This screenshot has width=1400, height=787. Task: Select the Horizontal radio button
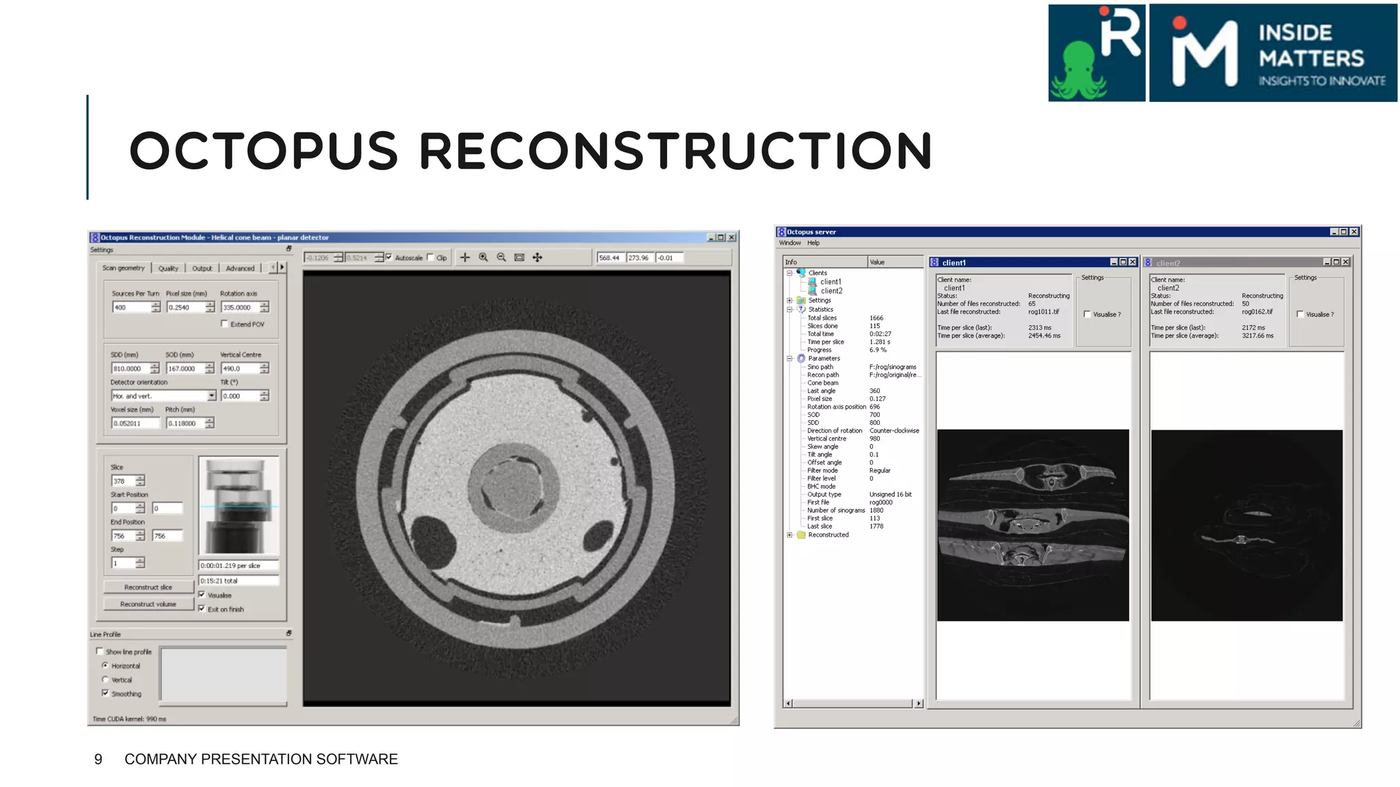(105, 665)
